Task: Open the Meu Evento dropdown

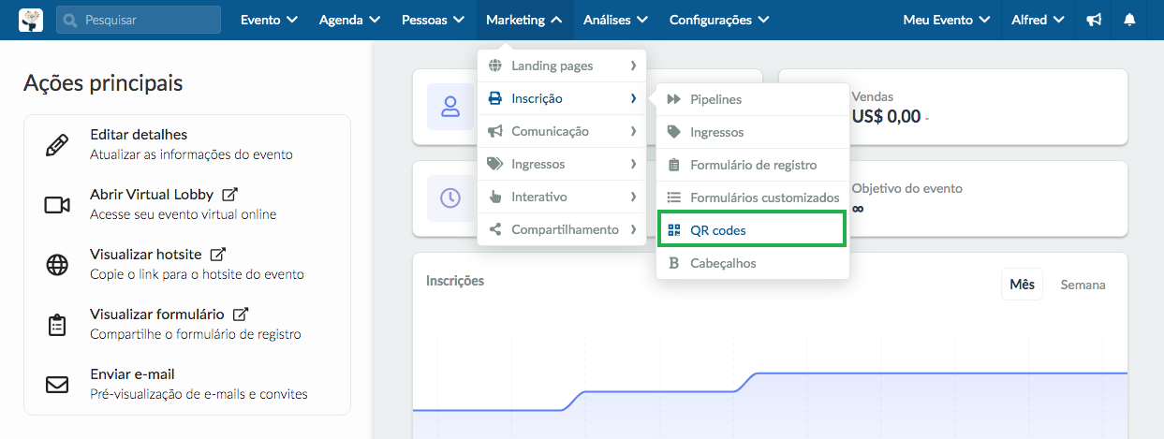Action: (x=946, y=20)
